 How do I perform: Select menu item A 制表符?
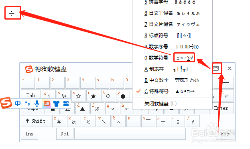pyautogui.click(x=172, y=69)
